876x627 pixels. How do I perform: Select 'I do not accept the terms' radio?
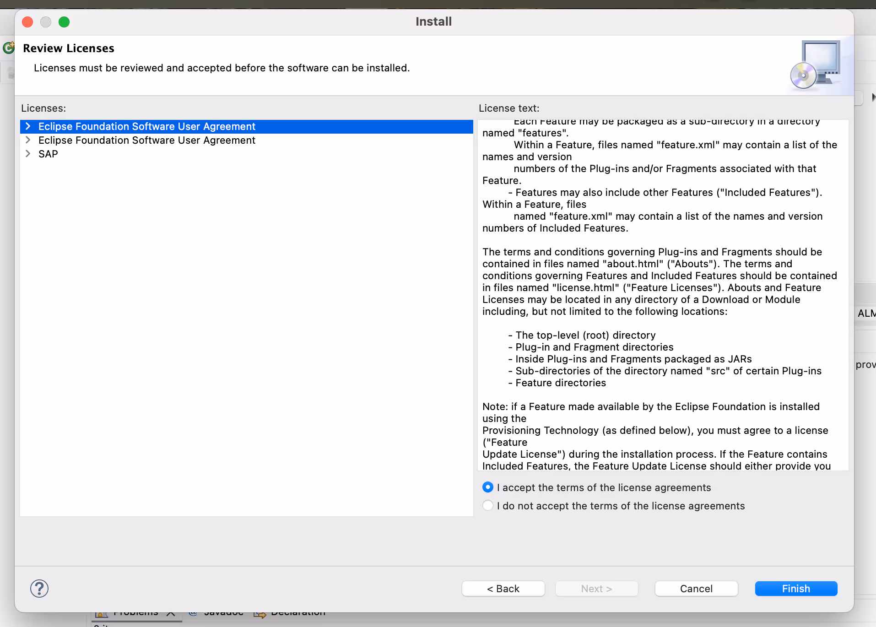[488, 506]
